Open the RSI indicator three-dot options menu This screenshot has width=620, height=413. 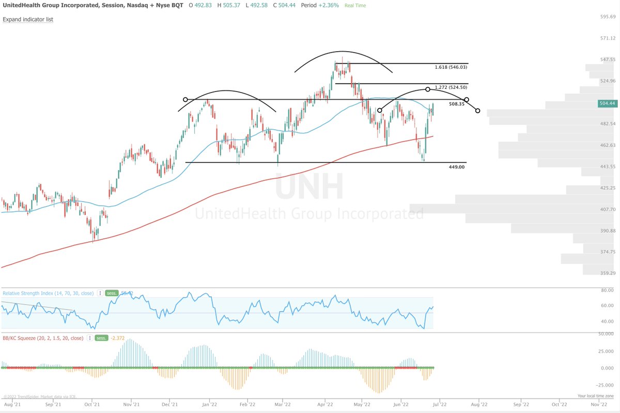click(x=99, y=293)
